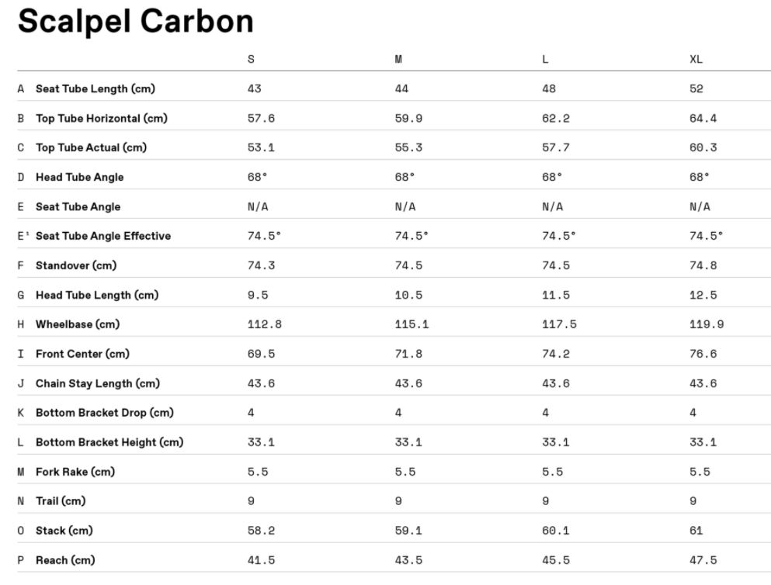Image resolution: width=771 pixels, height=585 pixels.
Task: Click the Standover (cm) row label
Action: point(76,265)
